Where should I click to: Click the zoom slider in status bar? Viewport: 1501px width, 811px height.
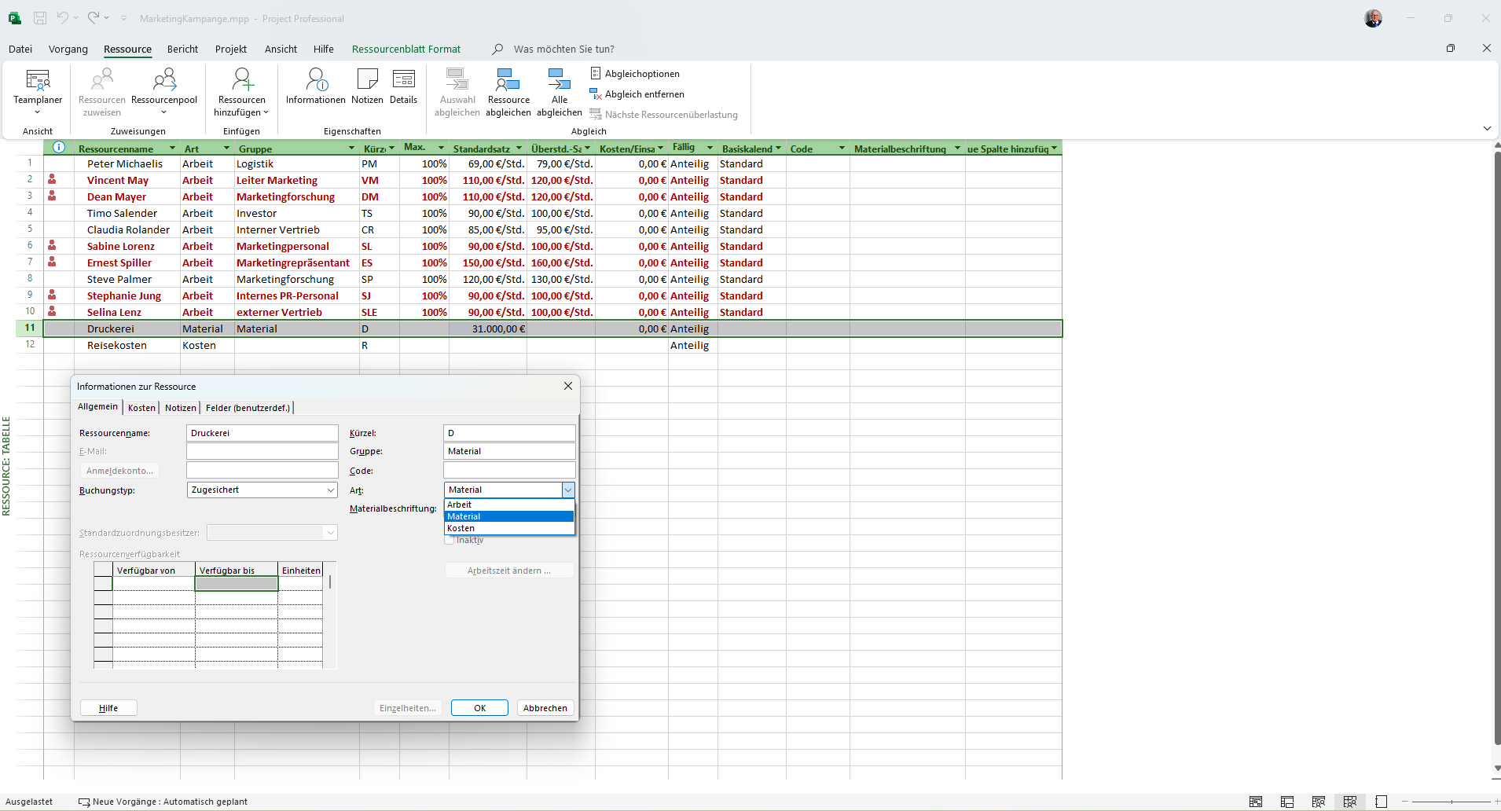tap(1451, 802)
